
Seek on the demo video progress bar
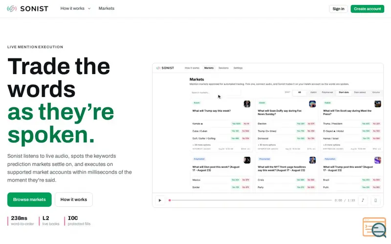(251, 200)
